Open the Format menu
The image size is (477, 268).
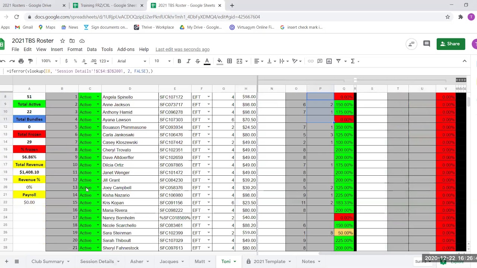pos(75,50)
